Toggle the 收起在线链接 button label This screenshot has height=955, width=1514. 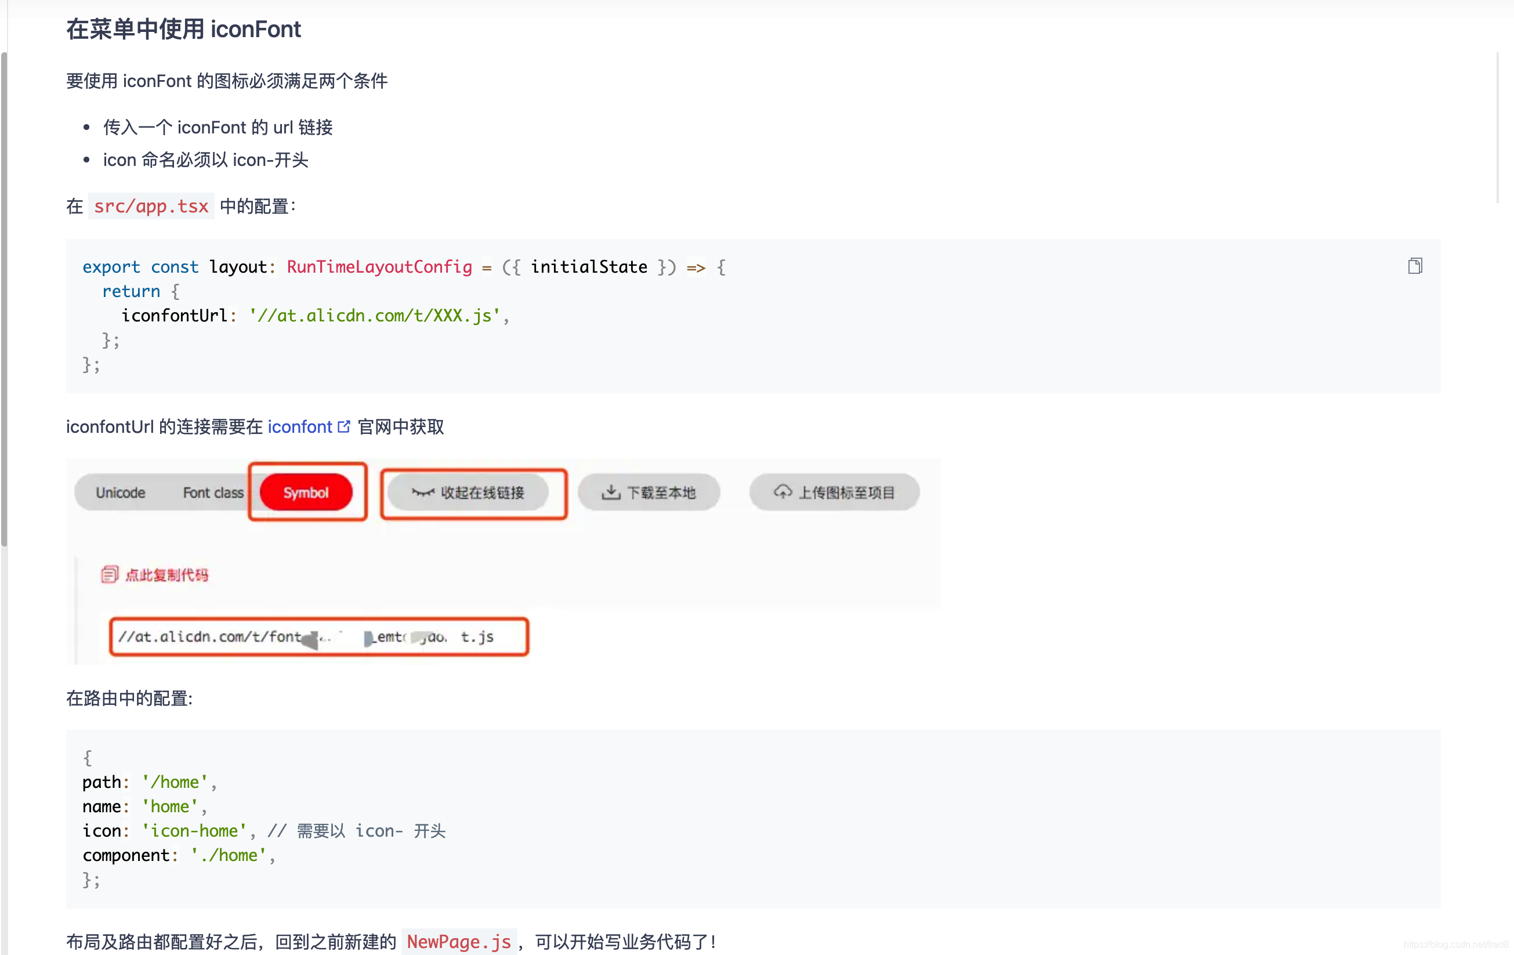[x=482, y=493]
